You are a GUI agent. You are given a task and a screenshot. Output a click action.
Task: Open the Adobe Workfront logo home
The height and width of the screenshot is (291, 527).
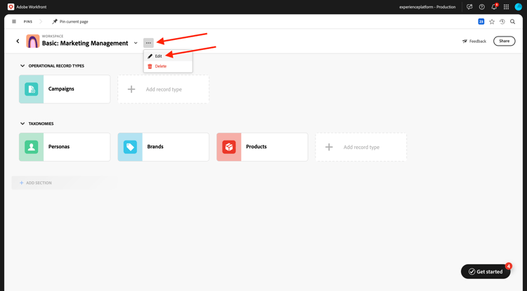[x=11, y=7]
